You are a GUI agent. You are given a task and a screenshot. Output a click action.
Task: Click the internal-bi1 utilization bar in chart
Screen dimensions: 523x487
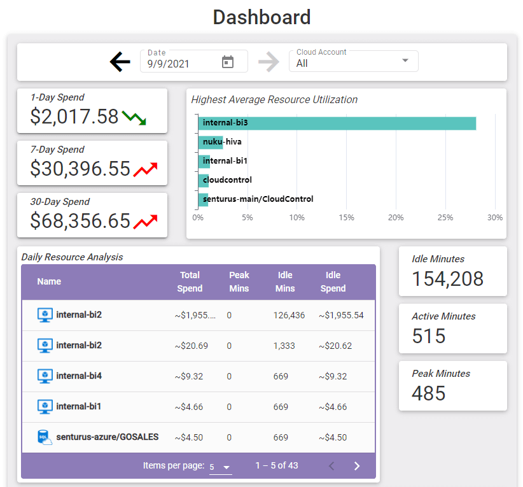point(204,161)
